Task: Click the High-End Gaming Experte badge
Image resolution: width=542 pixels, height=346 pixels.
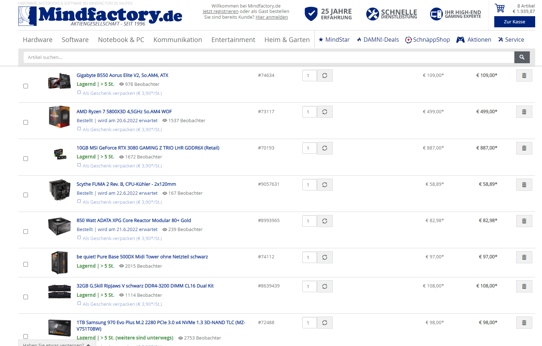Action: point(455,14)
